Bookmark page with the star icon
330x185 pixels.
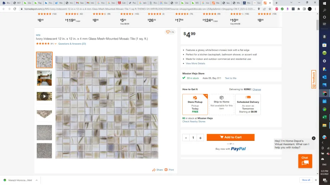(270, 9)
